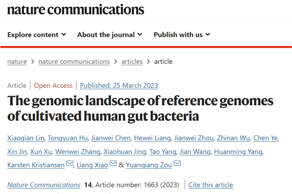This screenshot has height=194, width=292.
Task: Expand the Publish with us menu
Action: coord(182,35)
